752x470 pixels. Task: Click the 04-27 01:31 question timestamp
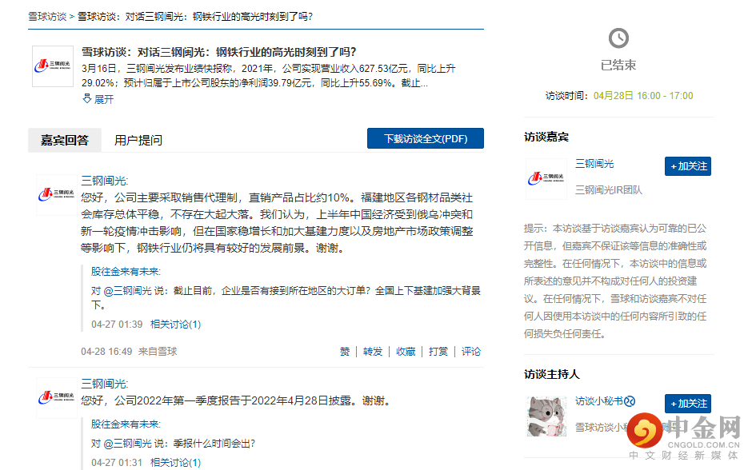tap(117, 462)
